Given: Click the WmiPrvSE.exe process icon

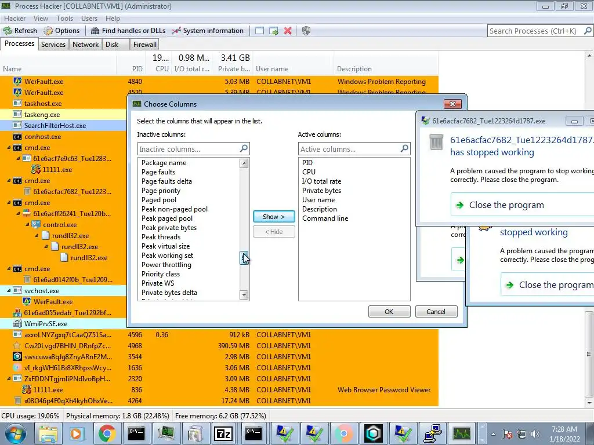Looking at the screenshot, I should (17, 323).
